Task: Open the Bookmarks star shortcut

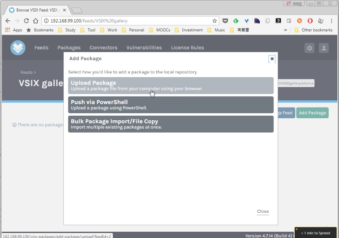Action: click(40, 30)
